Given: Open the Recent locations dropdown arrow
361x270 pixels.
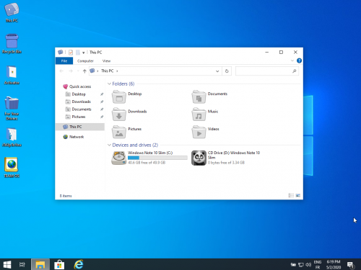Looking at the screenshot, I should click(x=78, y=71).
